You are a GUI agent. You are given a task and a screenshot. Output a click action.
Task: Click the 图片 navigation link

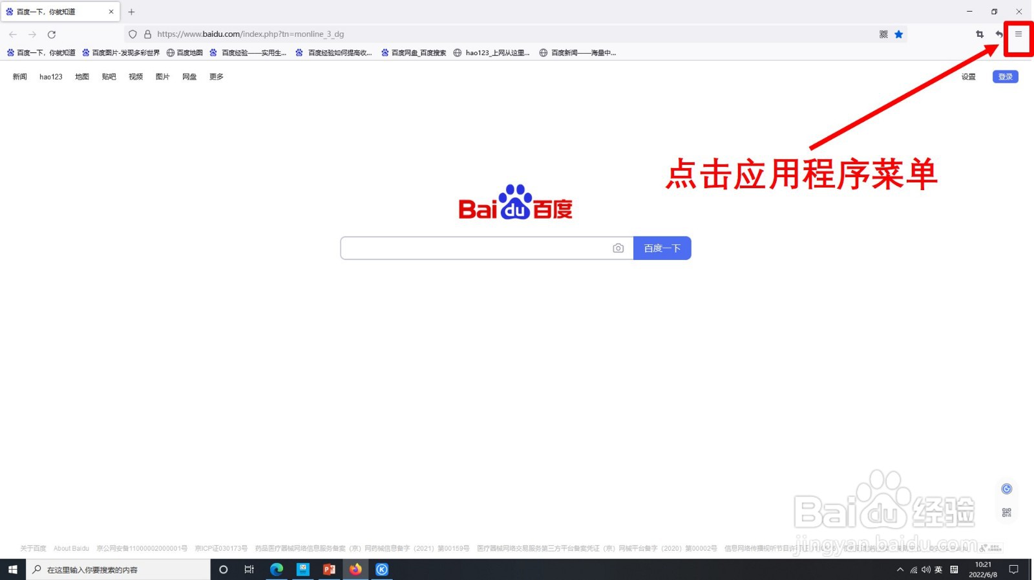[163, 76]
